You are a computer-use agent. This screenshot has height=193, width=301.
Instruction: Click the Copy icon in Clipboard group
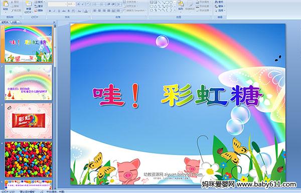click(12, 6)
